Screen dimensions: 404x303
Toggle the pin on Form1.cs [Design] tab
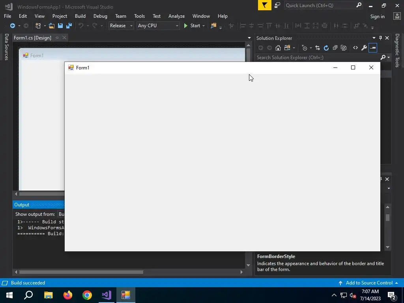click(57, 37)
